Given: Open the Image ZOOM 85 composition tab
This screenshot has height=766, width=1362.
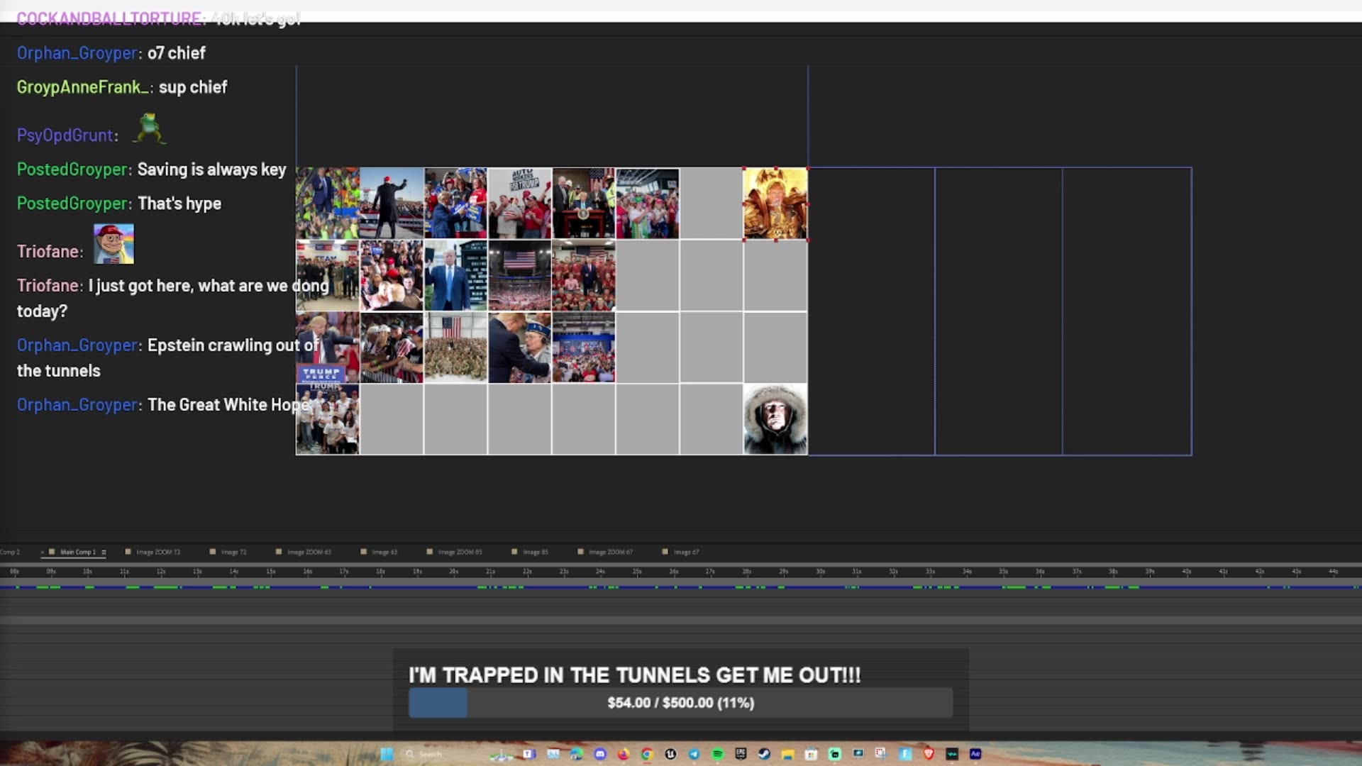Looking at the screenshot, I should click(462, 552).
